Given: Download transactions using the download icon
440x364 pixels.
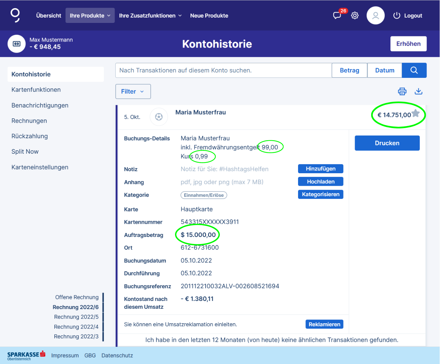Looking at the screenshot, I should click(x=418, y=91).
